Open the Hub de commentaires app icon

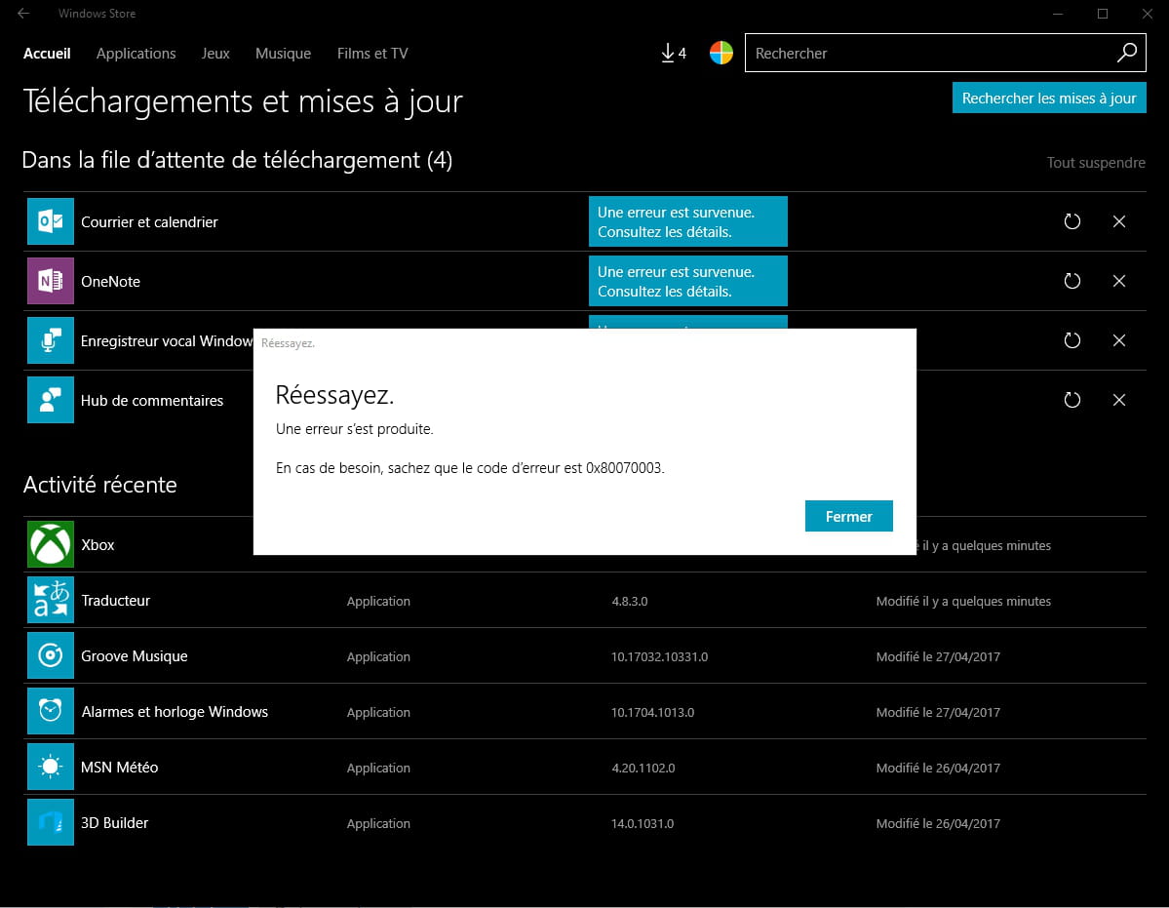point(51,400)
